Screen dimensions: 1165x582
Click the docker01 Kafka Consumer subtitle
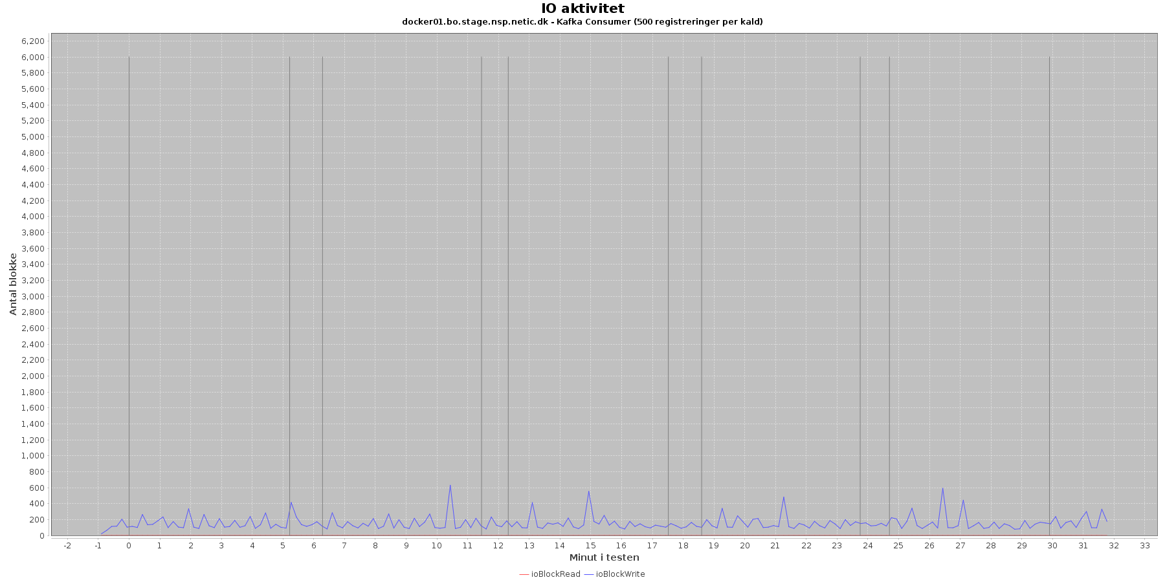(582, 22)
